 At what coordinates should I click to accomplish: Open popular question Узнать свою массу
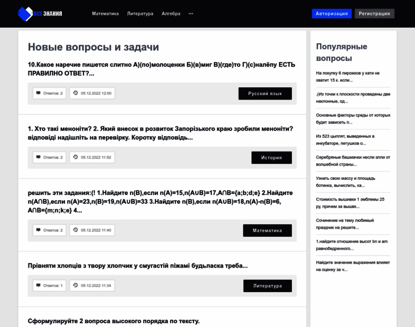click(346, 181)
